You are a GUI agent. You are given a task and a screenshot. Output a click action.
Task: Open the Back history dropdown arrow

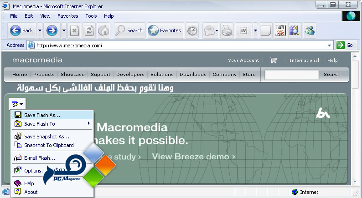pos(40,30)
